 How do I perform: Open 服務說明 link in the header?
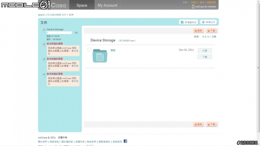click(211, 2)
